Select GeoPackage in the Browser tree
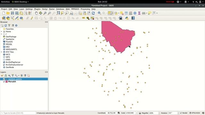The image size is (205, 115). [x=11, y=37]
